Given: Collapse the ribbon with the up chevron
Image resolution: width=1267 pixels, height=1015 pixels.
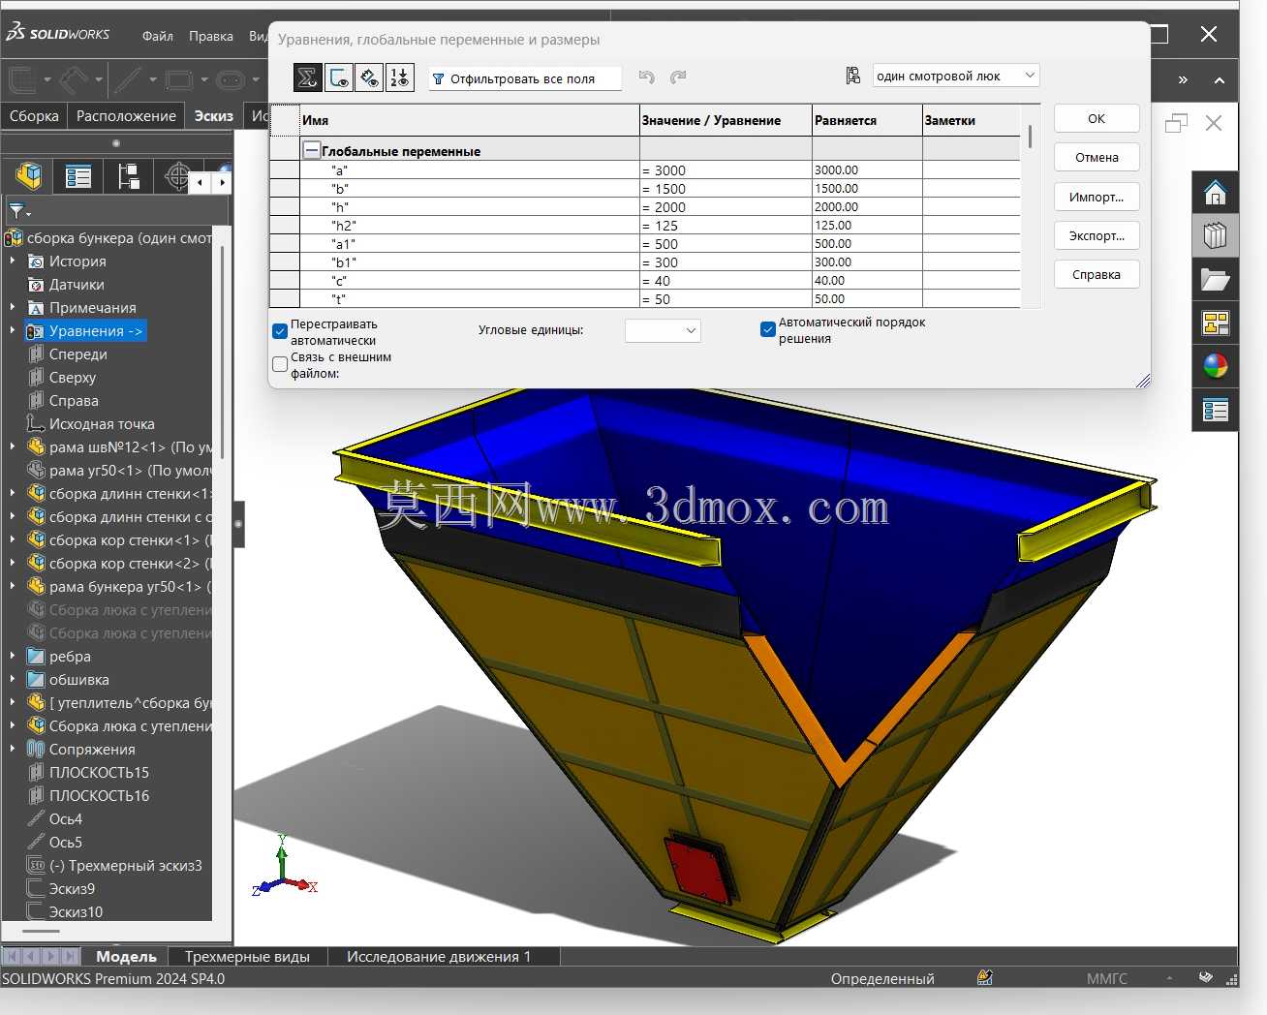Looking at the screenshot, I should point(1220,79).
